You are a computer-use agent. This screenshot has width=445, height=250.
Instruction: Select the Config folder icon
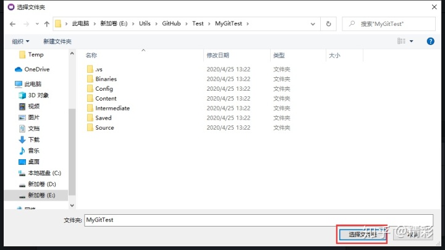90,89
